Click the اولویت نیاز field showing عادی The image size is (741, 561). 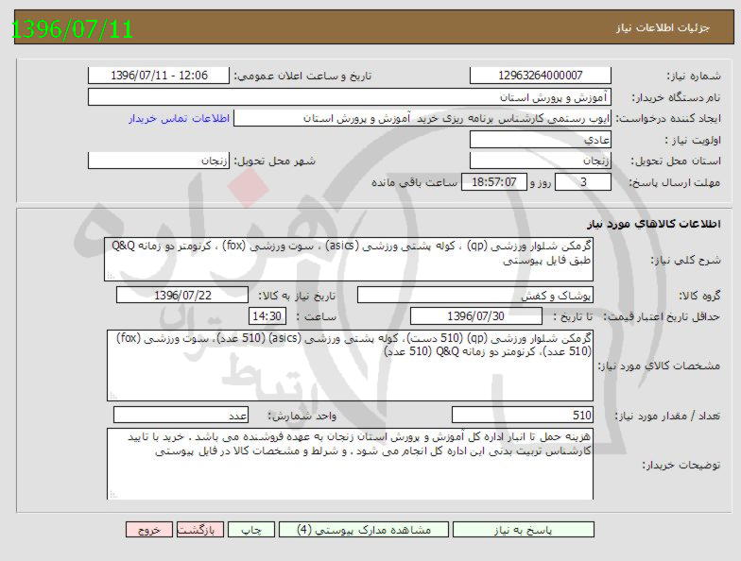click(x=541, y=140)
